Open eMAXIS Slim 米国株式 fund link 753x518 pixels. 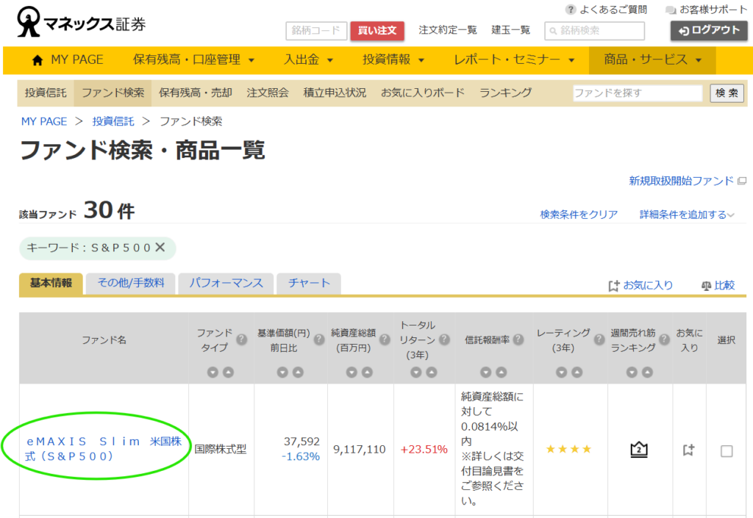point(103,449)
